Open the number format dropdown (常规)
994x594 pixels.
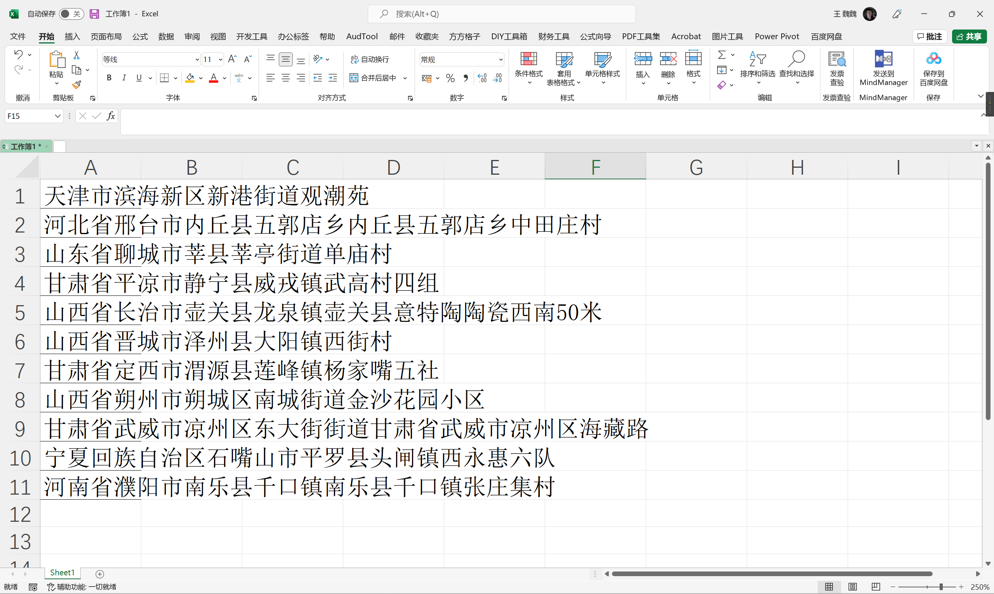[x=500, y=60]
